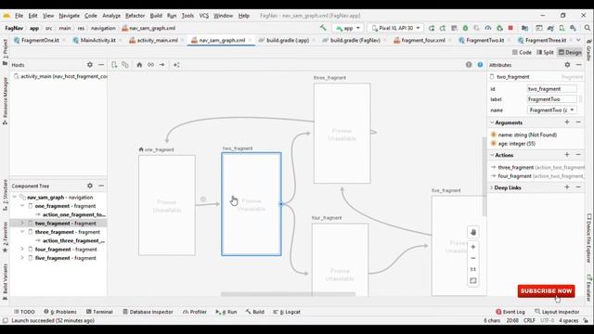594x334 pixels.
Task: Open the app run configuration dropdown
Action: (x=348, y=28)
